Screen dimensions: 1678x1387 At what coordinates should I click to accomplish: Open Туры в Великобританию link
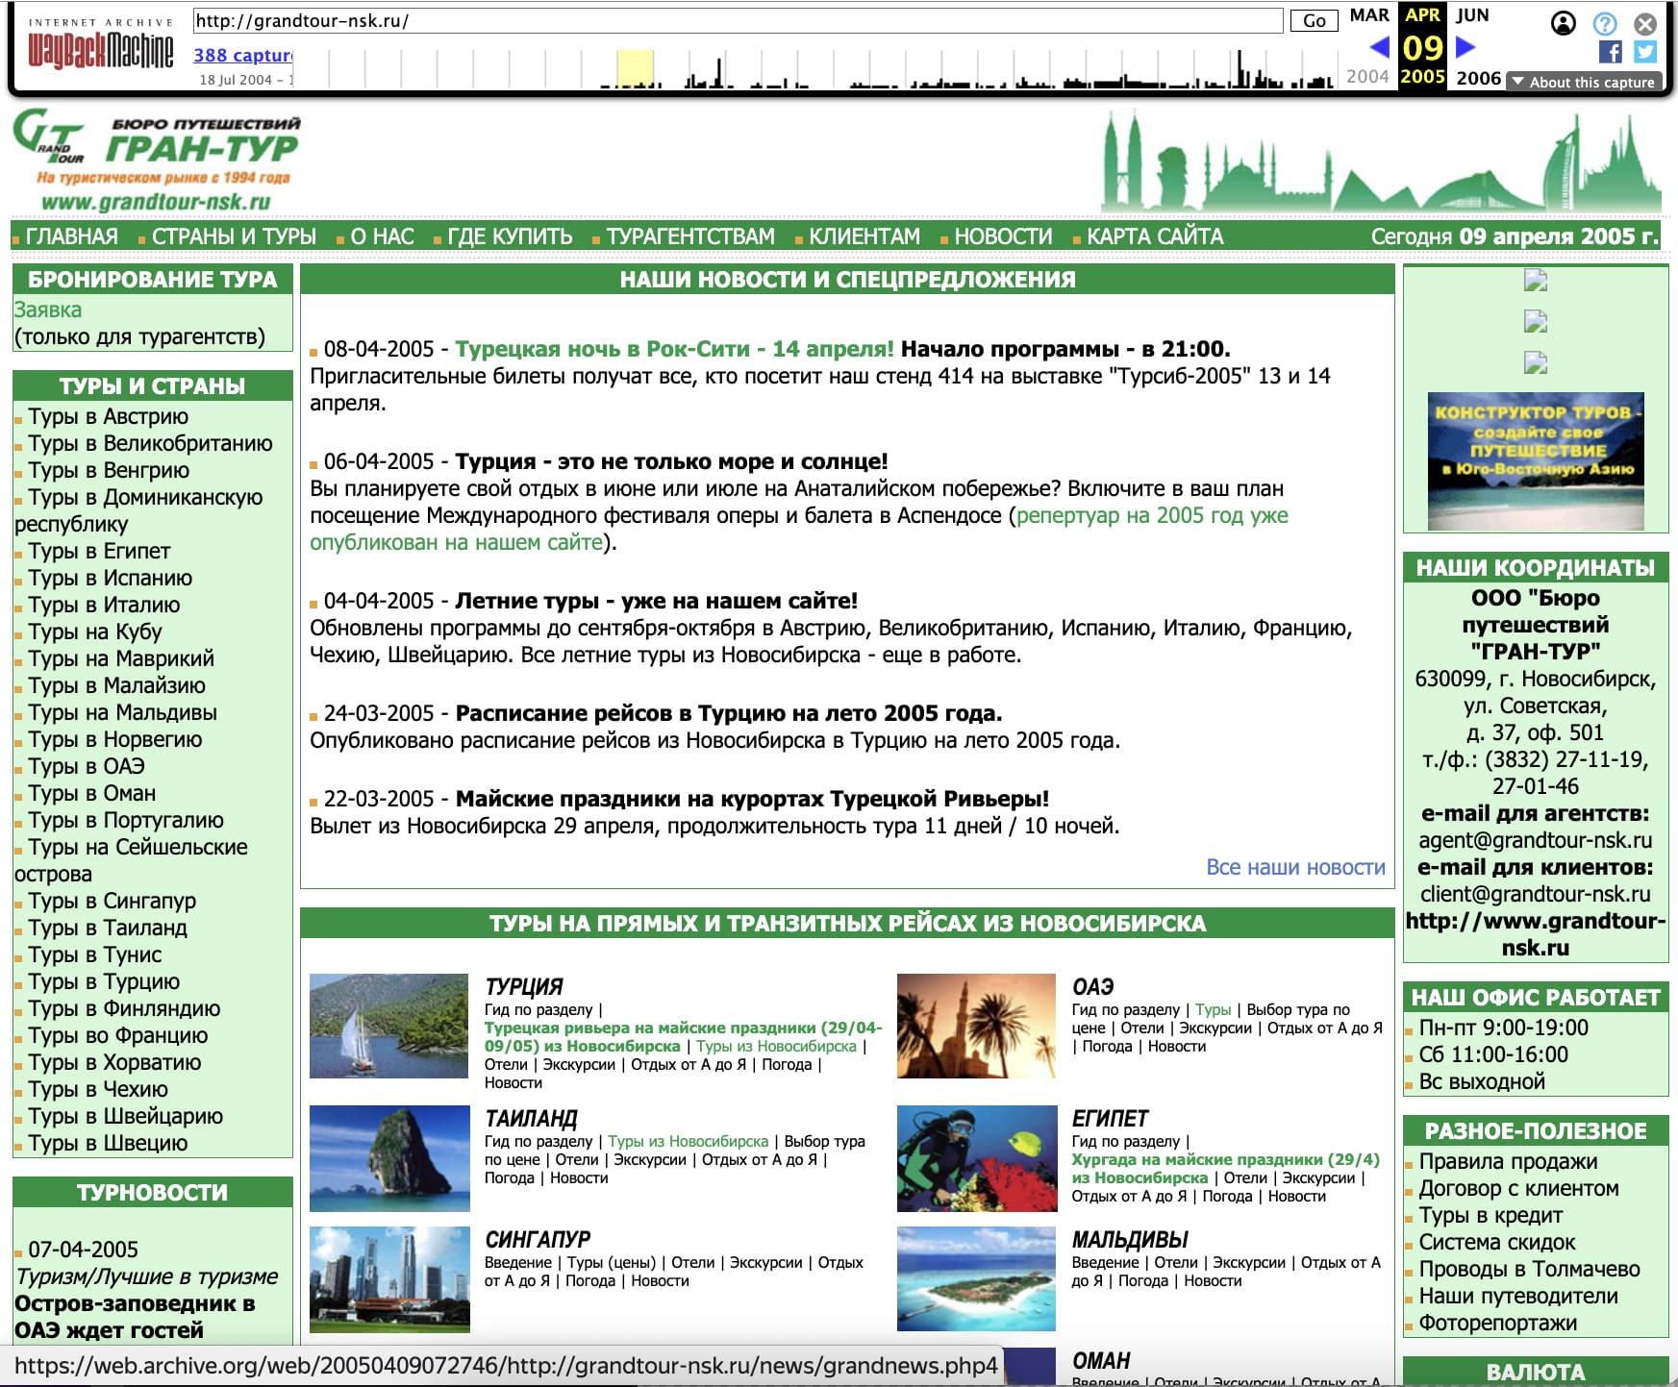coord(150,443)
